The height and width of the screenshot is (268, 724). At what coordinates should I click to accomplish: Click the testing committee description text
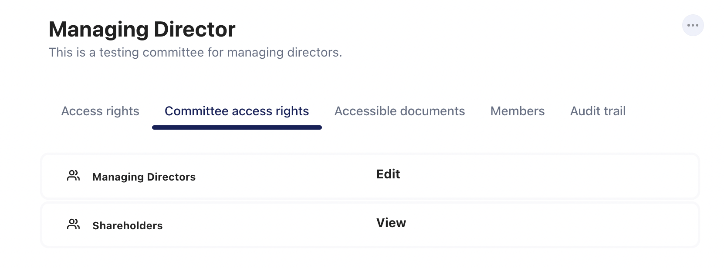195,53
